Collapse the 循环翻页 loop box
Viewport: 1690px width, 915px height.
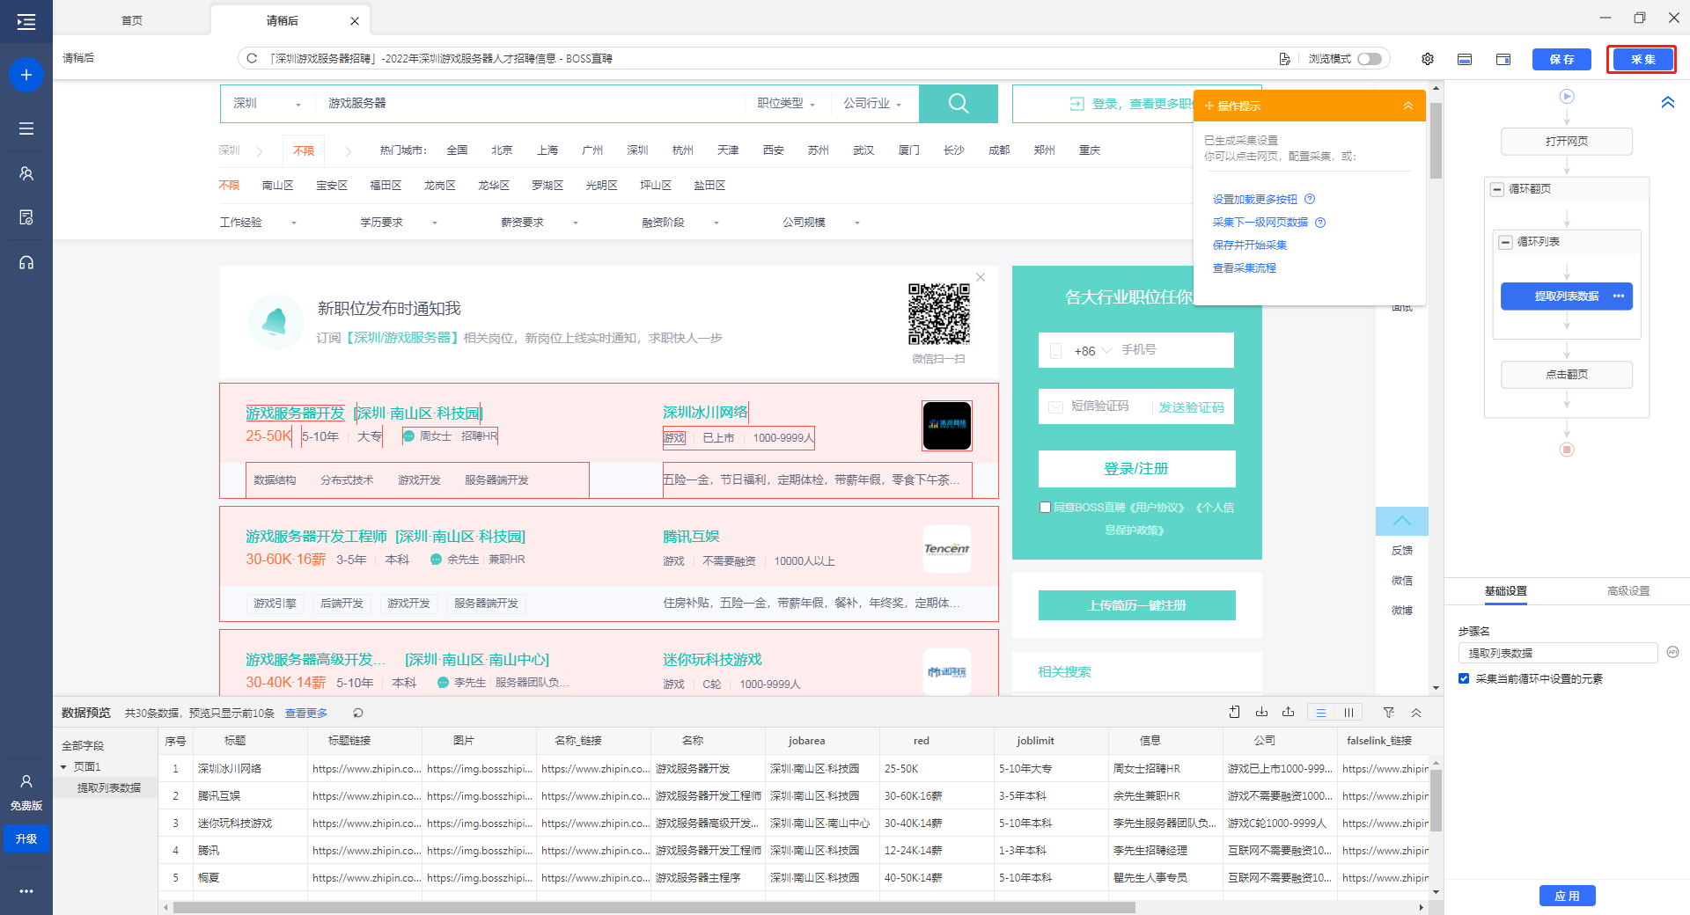pos(1496,189)
